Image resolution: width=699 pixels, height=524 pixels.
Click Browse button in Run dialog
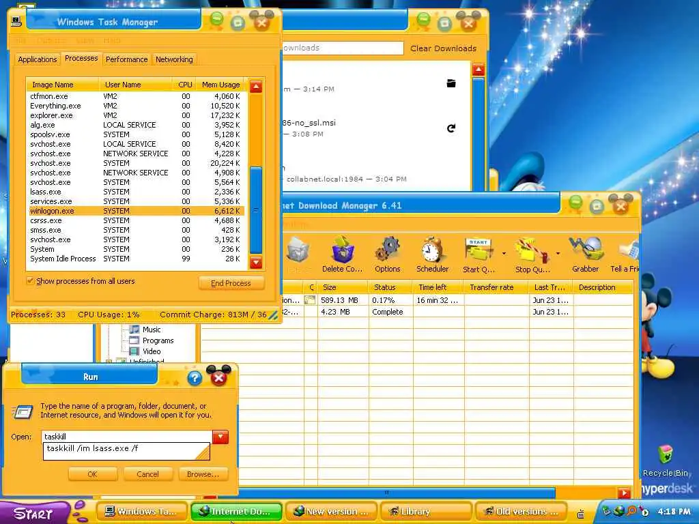click(203, 474)
